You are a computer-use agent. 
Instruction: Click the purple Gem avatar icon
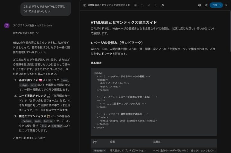click(x=7, y=25)
